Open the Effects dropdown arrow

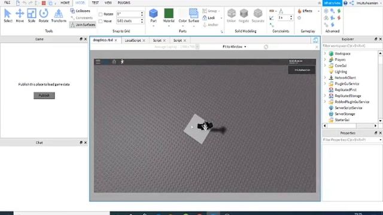[318, 11]
